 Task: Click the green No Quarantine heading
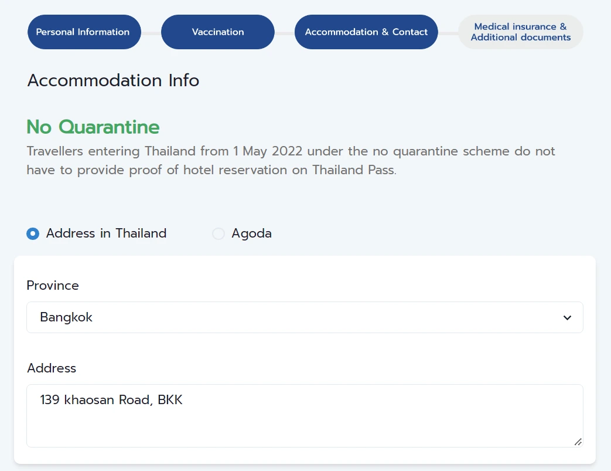(93, 127)
